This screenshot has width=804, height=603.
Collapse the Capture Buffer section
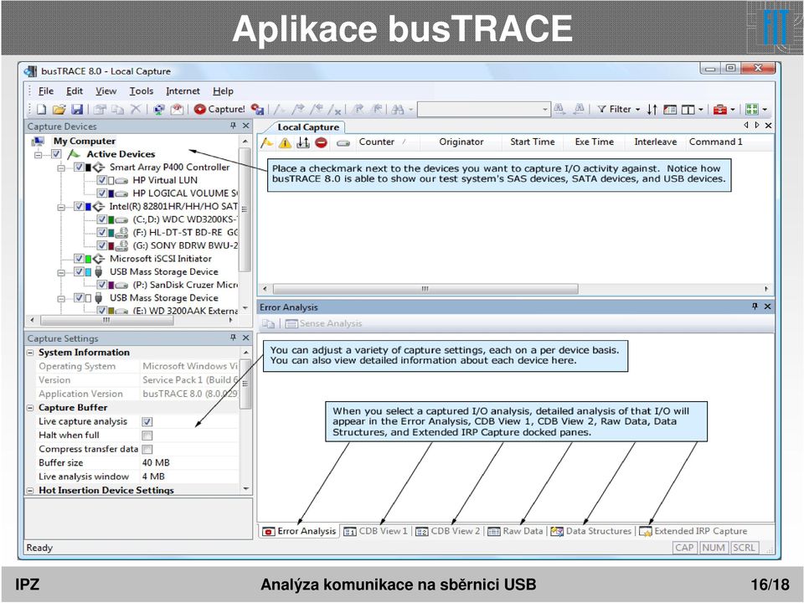(x=30, y=408)
